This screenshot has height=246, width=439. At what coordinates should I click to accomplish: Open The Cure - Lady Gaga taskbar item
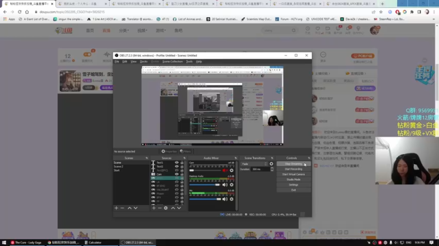[26, 243]
